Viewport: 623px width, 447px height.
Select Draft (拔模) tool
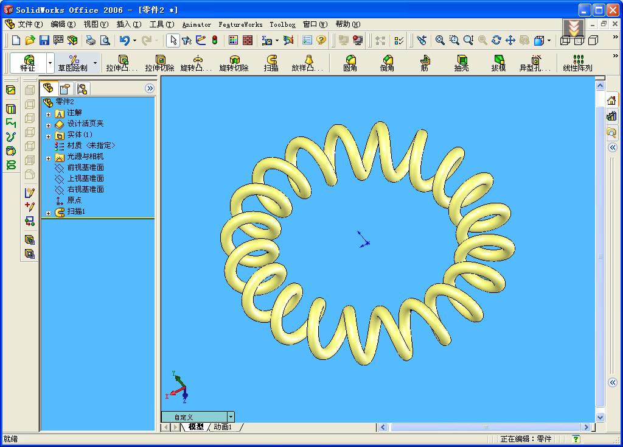click(498, 63)
